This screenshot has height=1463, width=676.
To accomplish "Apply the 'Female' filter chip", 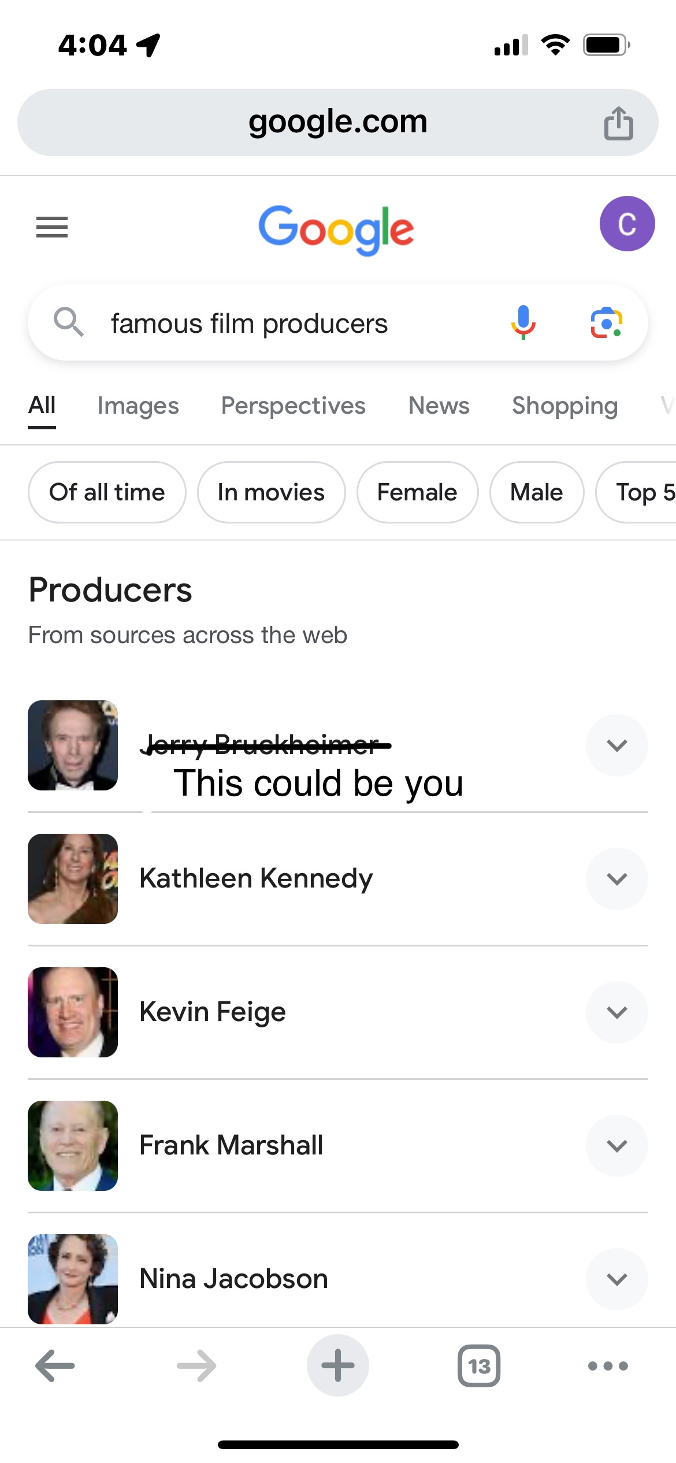I will pos(417,492).
